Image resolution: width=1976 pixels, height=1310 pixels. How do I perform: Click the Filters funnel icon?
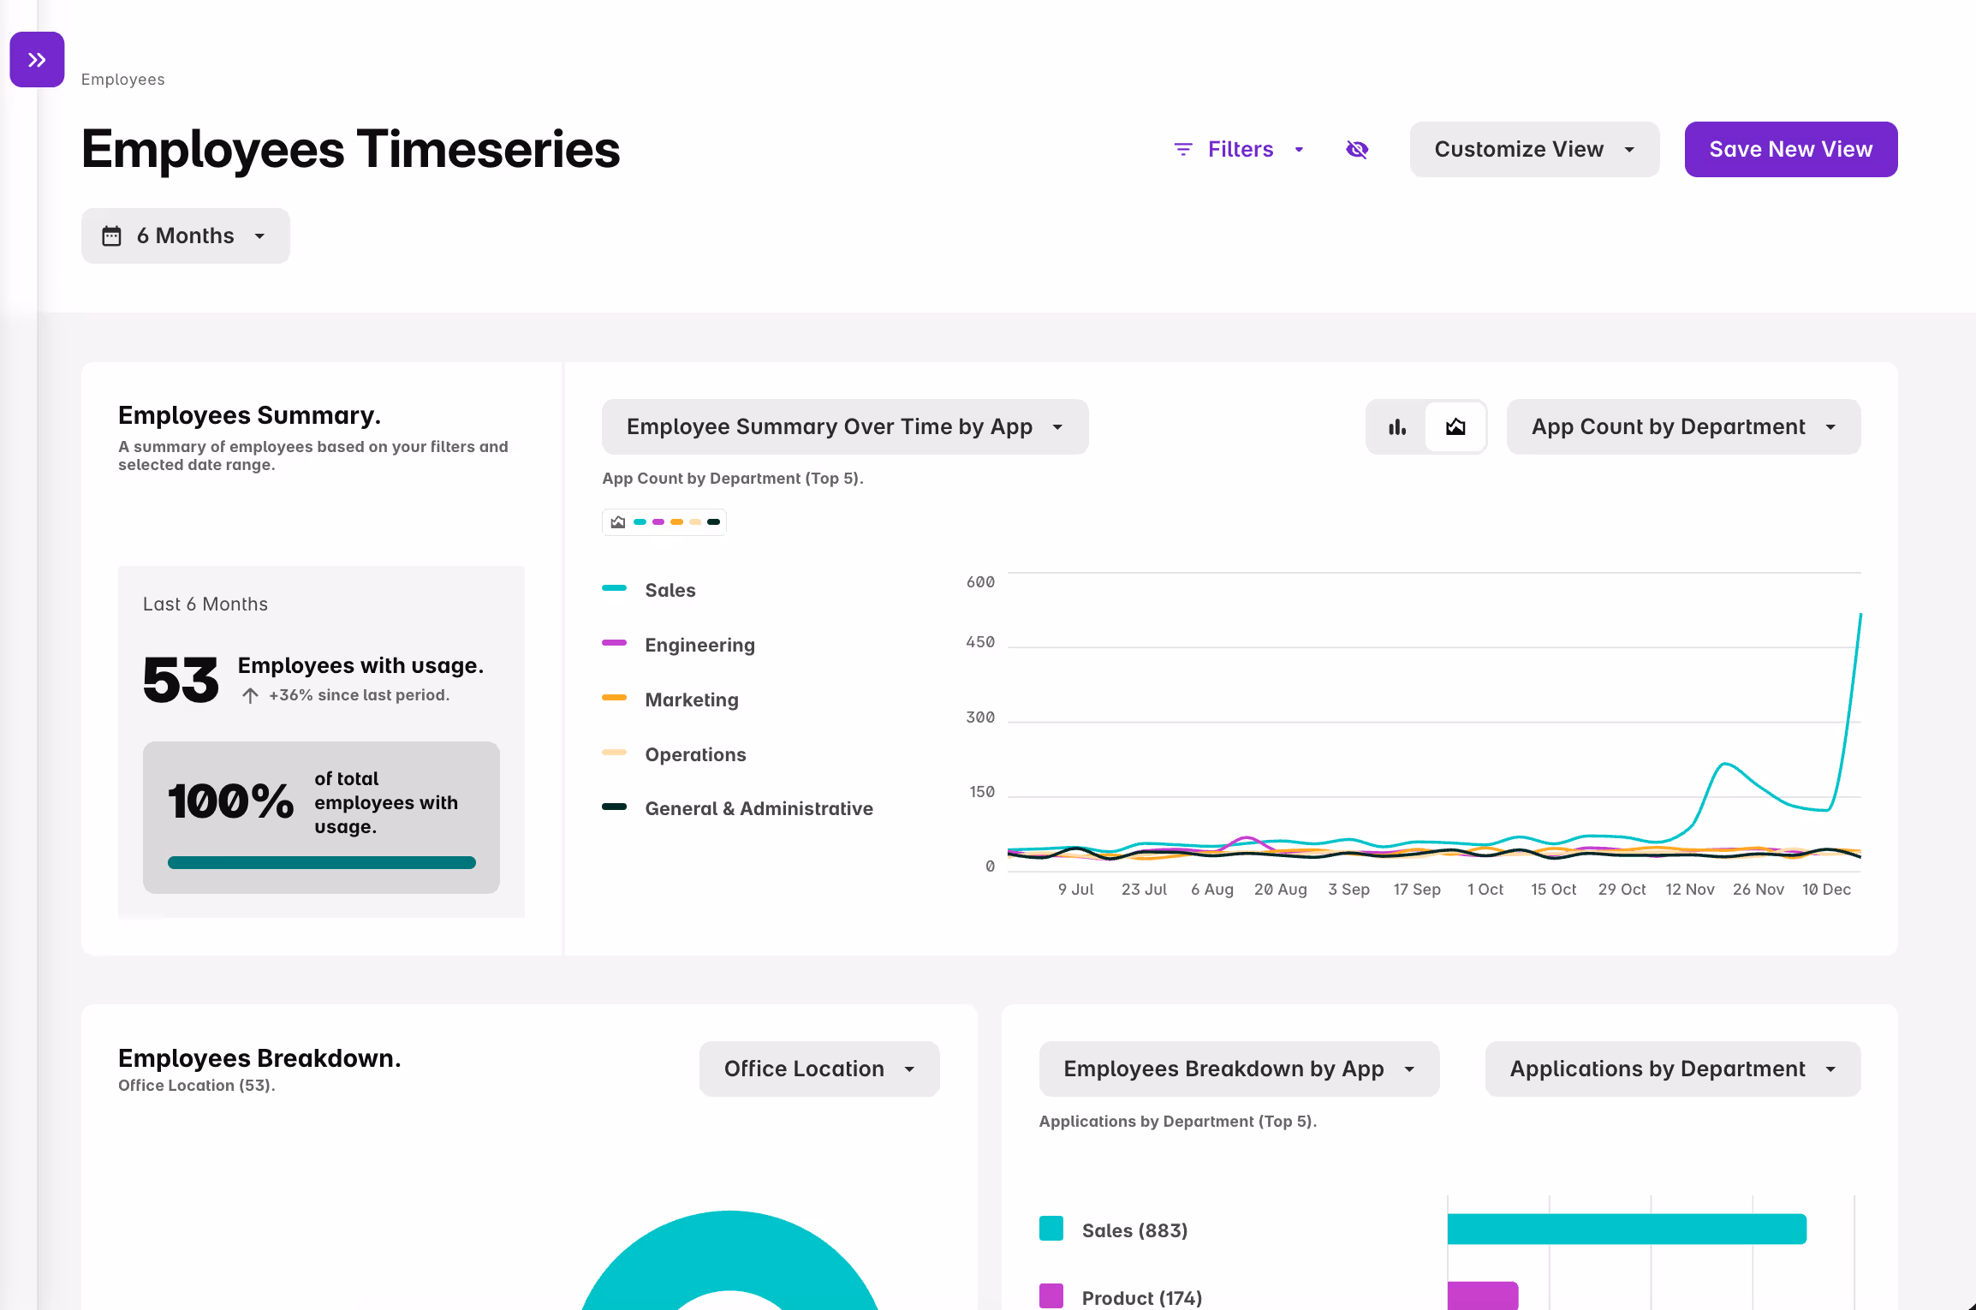(x=1183, y=150)
